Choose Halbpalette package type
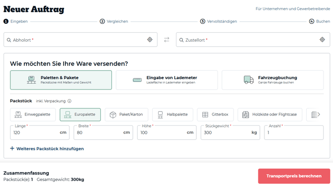 [172, 114]
